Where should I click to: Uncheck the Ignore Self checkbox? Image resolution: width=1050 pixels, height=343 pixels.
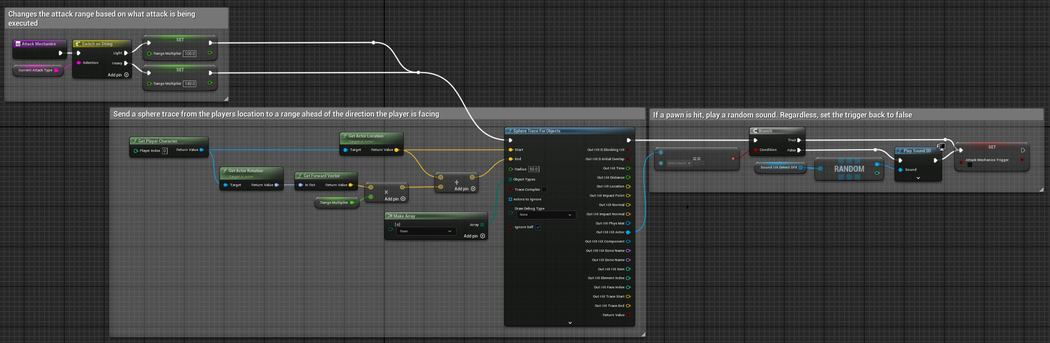pos(538,227)
